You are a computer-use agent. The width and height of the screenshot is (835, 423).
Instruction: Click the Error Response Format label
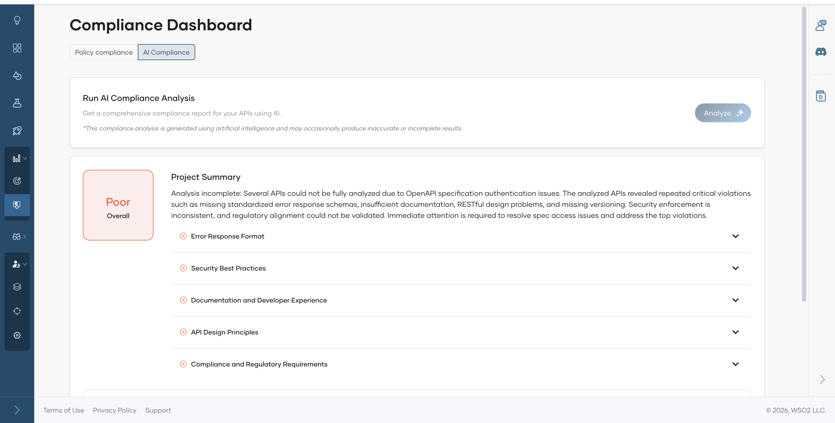(x=228, y=236)
